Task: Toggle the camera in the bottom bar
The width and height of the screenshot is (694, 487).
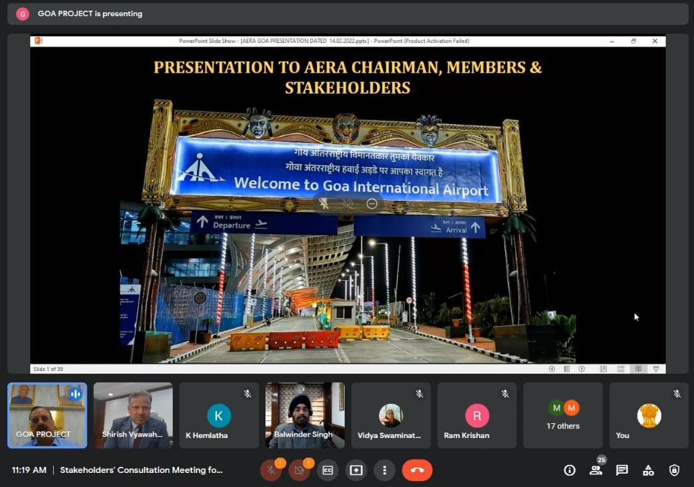Action: point(300,470)
